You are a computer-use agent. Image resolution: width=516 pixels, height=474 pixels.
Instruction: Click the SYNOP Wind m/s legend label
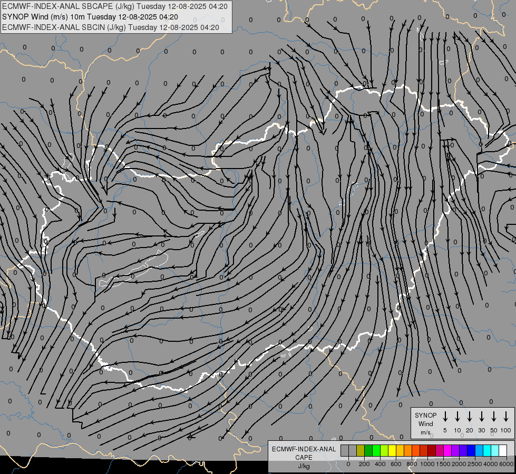point(425,423)
